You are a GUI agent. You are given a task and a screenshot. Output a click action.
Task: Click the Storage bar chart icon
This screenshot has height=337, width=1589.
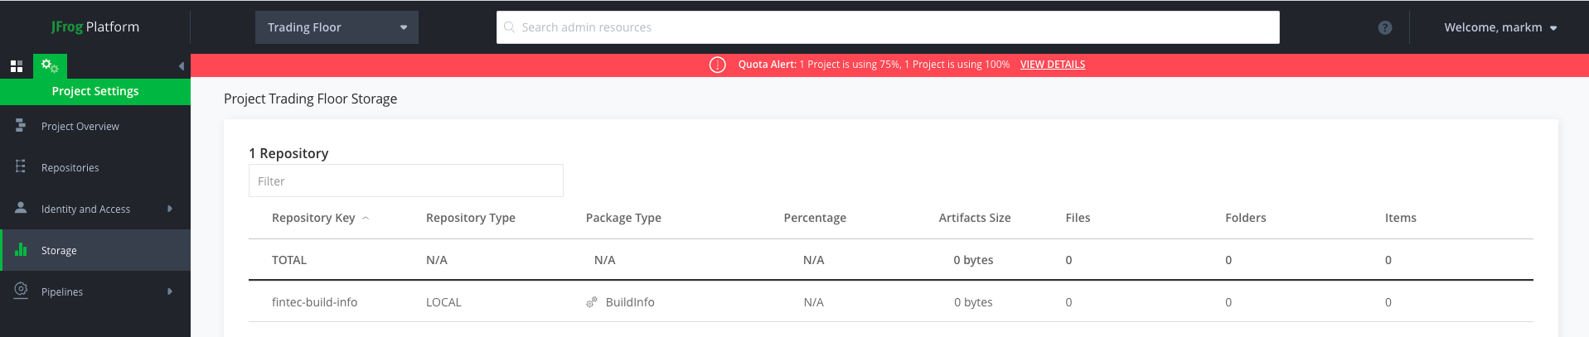pyautogui.click(x=21, y=249)
